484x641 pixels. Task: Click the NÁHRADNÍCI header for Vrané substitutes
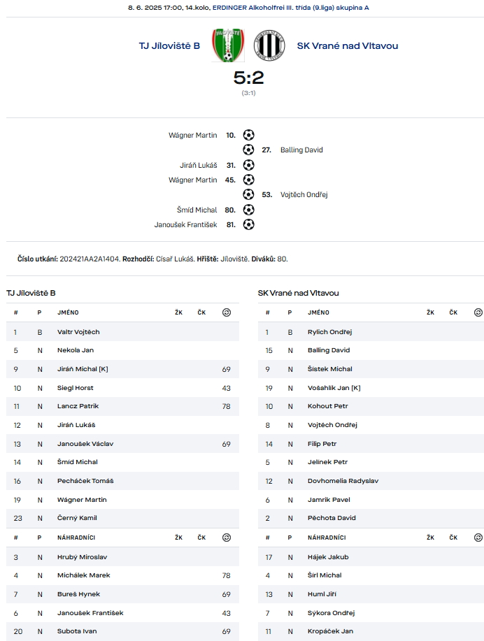click(327, 538)
